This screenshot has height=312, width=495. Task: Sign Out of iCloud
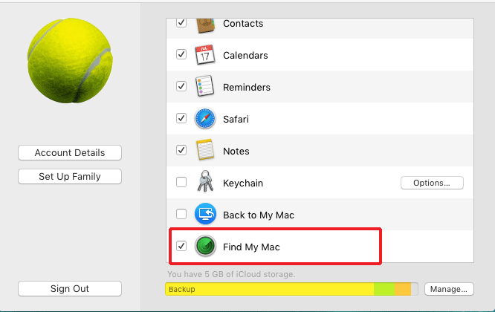70,289
